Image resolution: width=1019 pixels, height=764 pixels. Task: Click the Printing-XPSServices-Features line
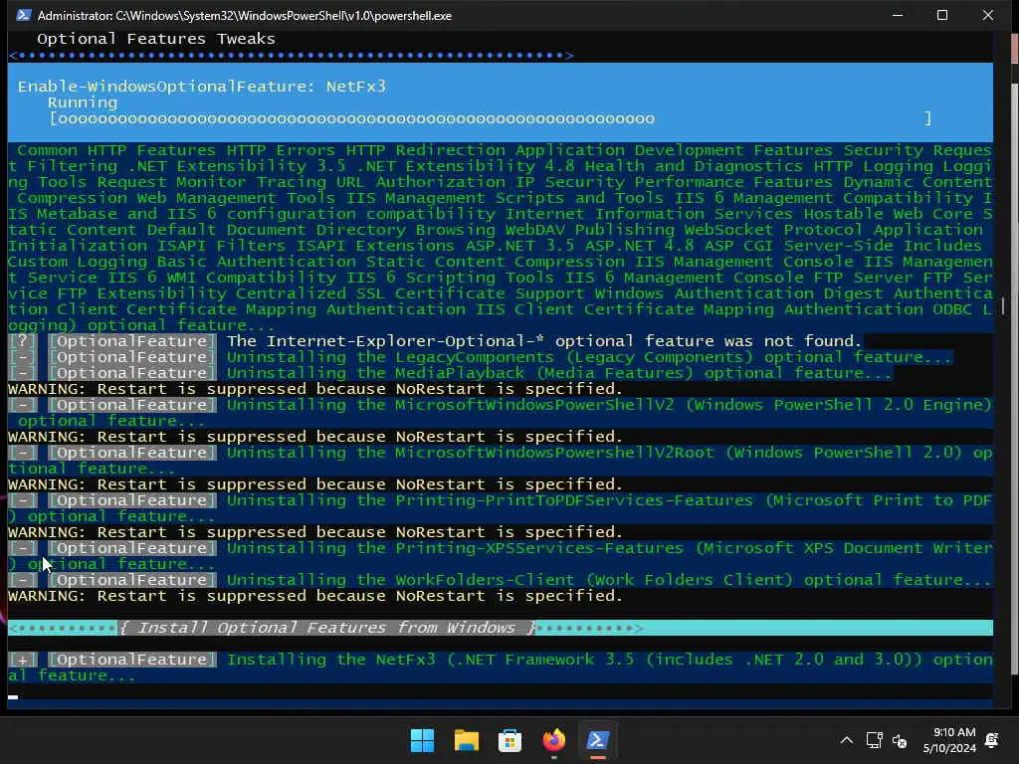[x=501, y=556]
